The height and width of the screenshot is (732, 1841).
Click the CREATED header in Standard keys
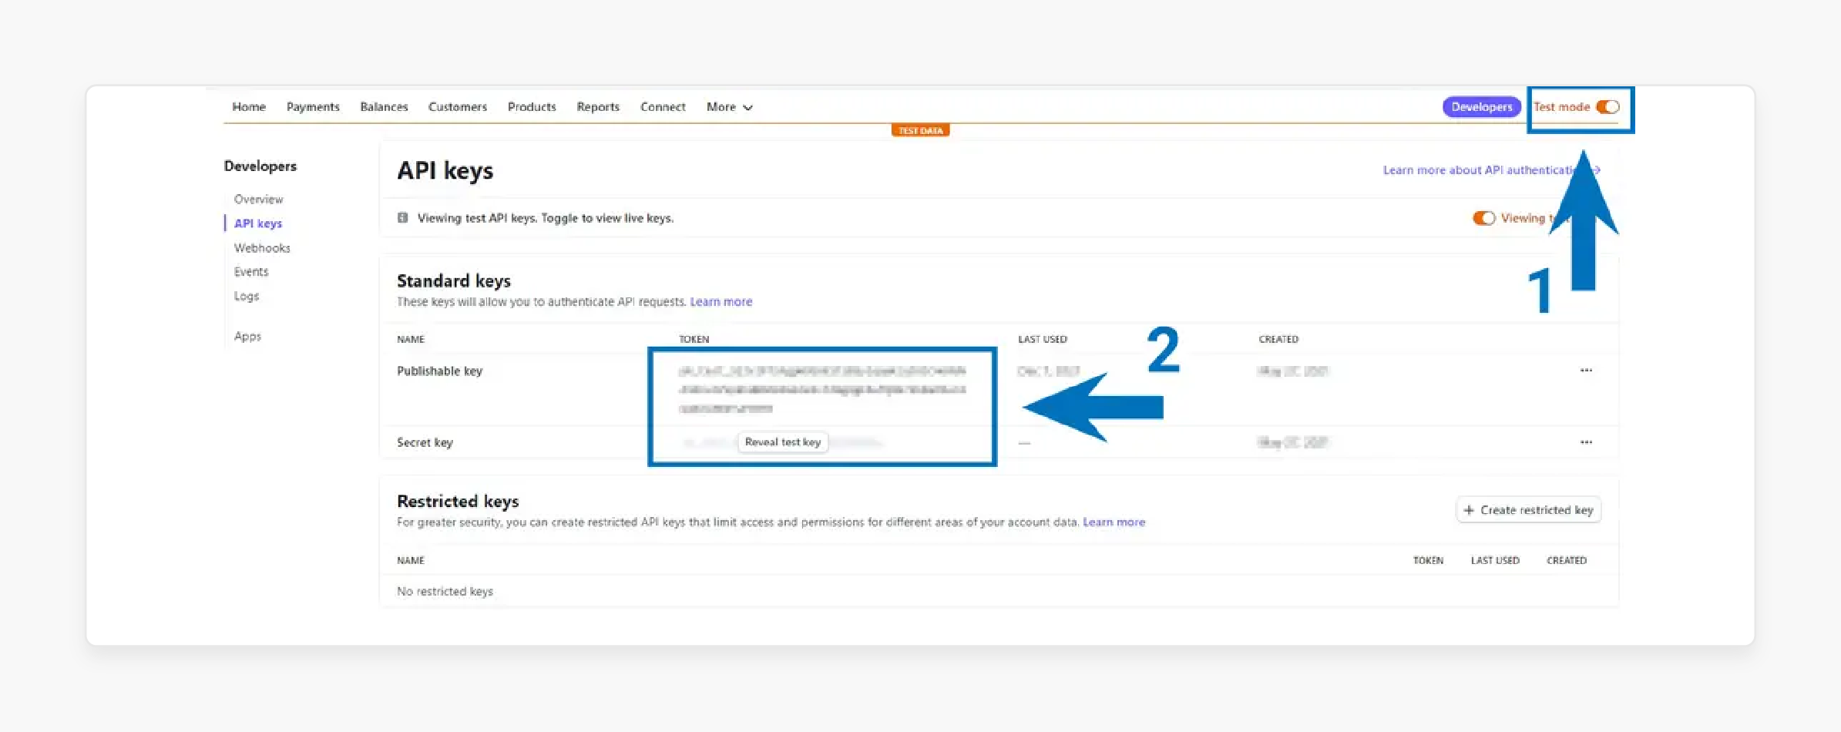(x=1278, y=340)
